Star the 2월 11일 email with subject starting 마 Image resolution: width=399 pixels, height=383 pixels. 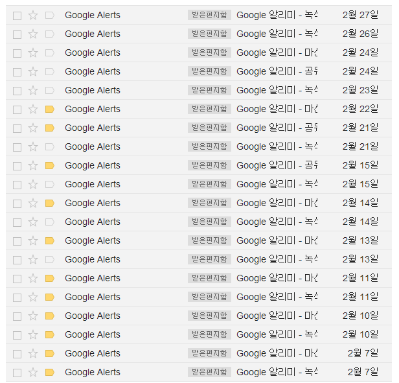(x=33, y=279)
